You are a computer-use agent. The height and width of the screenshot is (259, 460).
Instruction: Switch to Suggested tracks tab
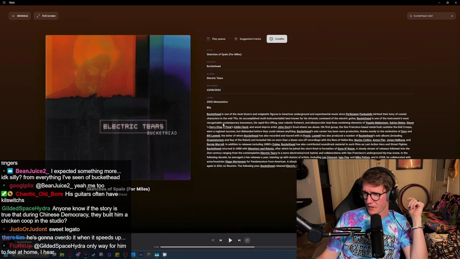pyautogui.click(x=248, y=39)
